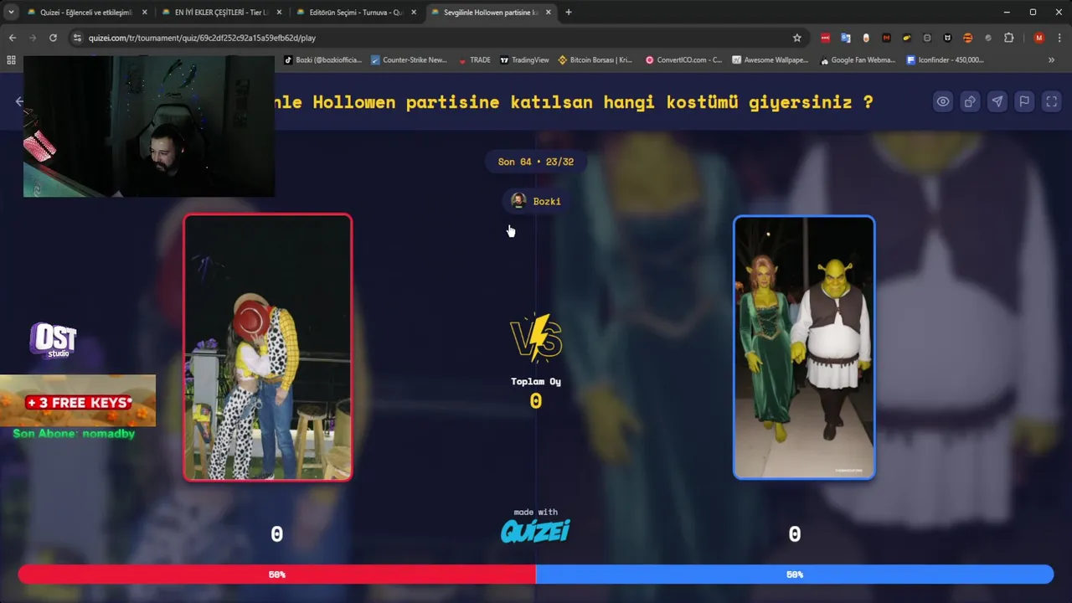This screenshot has height=603, width=1072.
Task: Open the Bozki TikTok bookmark
Action: 322,60
